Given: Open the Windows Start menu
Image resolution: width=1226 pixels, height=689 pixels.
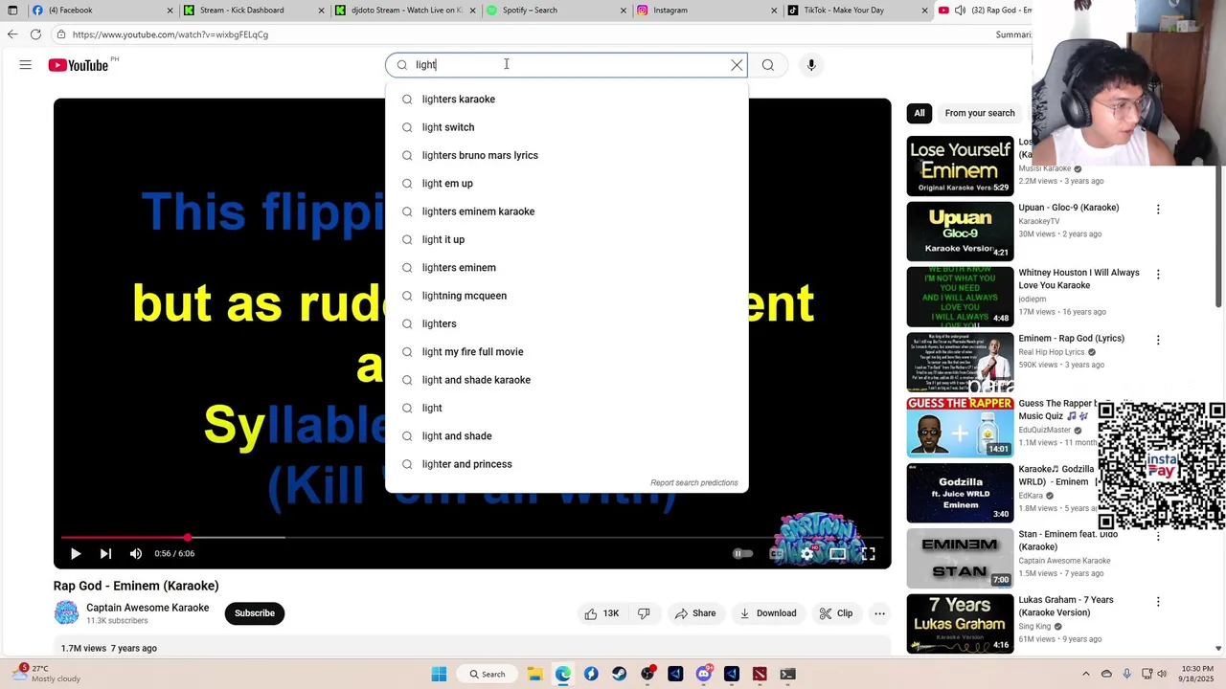Looking at the screenshot, I should pos(440,674).
